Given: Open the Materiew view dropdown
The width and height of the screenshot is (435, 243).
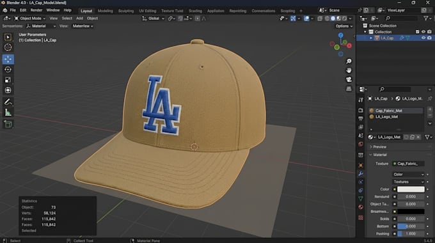Looking at the screenshot, I should click(83, 26).
